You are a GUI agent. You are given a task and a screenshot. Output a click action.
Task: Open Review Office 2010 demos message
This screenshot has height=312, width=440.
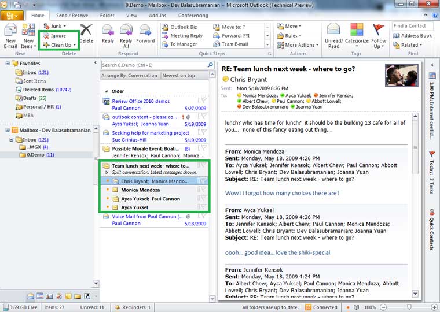click(155, 105)
